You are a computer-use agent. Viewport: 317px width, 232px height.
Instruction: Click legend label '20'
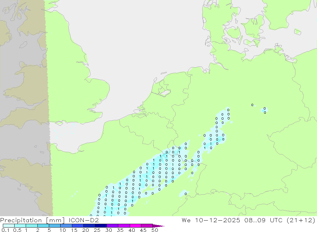click(x=86, y=230)
